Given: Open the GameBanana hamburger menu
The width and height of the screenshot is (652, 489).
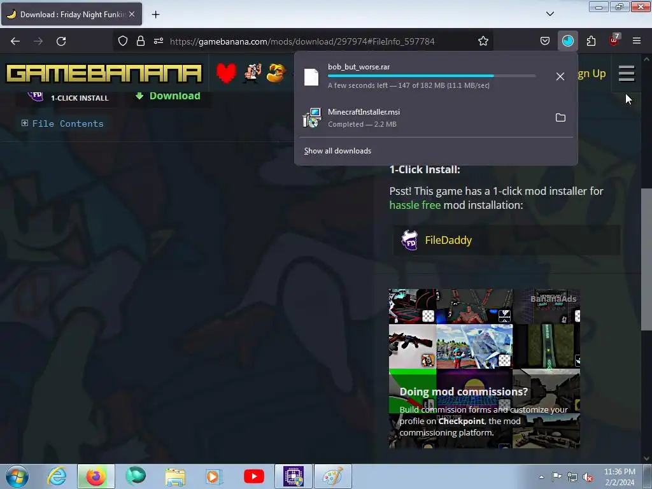Looking at the screenshot, I should pos(627,74).
